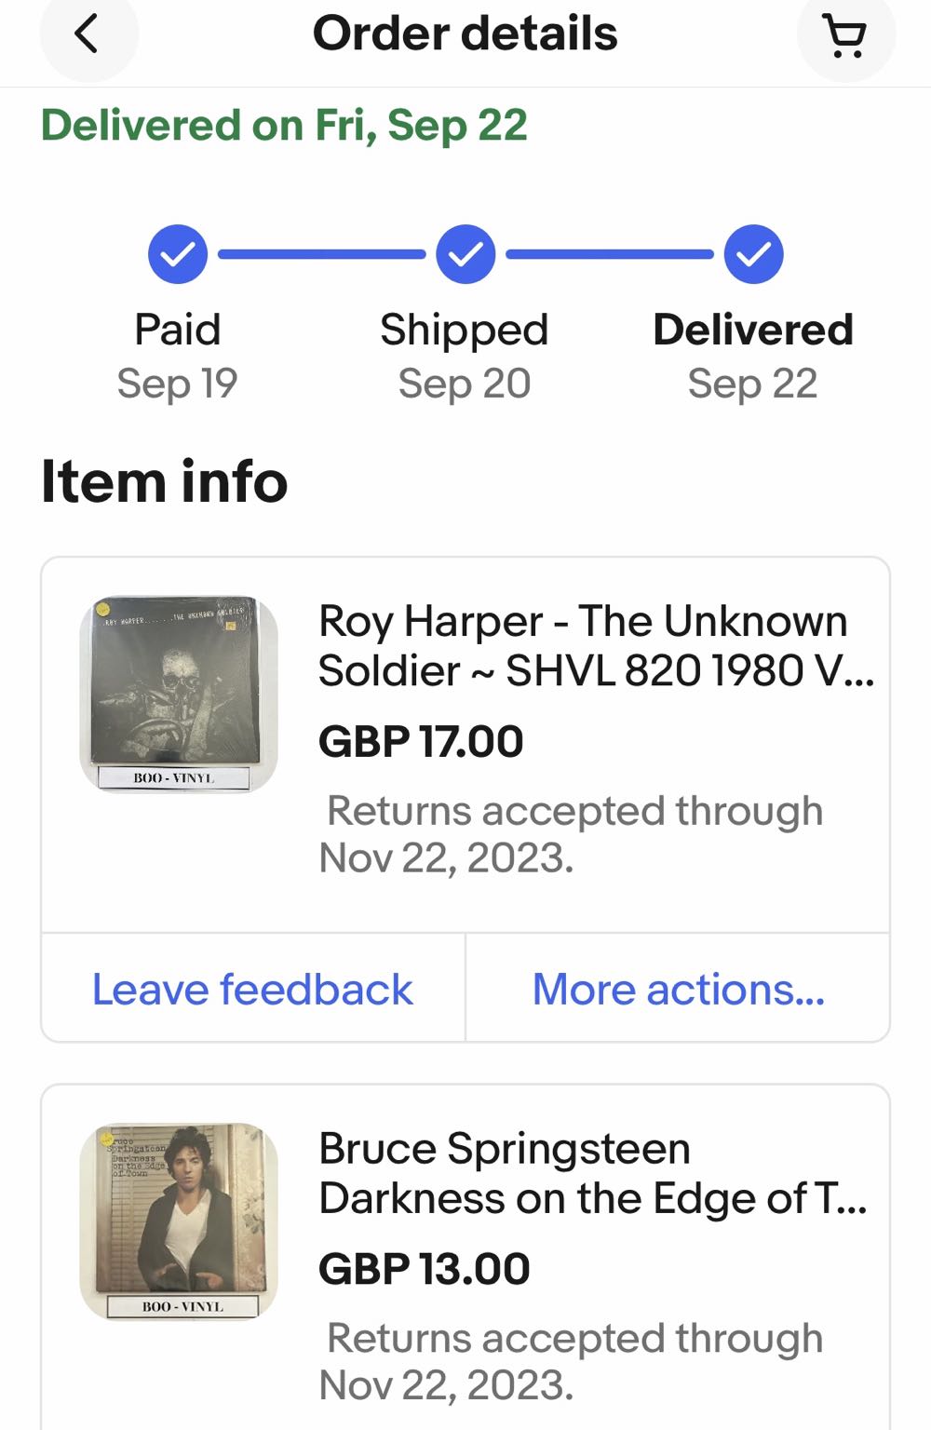
Task: Tap the progress line between Paid and Shipped
Action: 321,254
